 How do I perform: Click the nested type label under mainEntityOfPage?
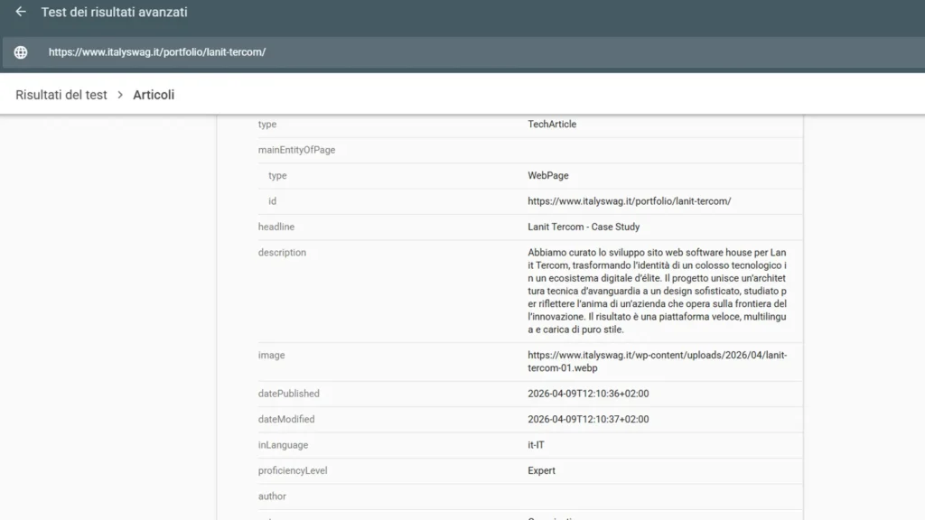click(277, 176)
